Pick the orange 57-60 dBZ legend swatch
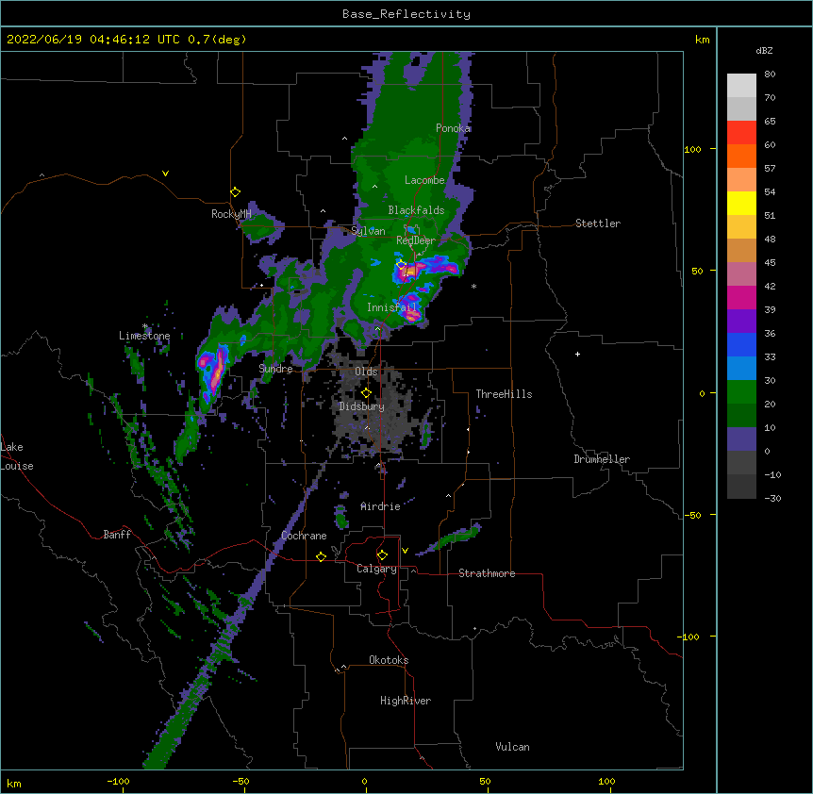This screenshot has width=813, height=794. tap(741, 156)
